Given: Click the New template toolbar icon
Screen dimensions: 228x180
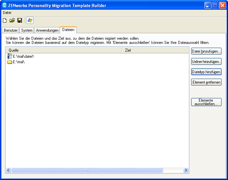Looking at the screenshot, I should pos(5,20).
